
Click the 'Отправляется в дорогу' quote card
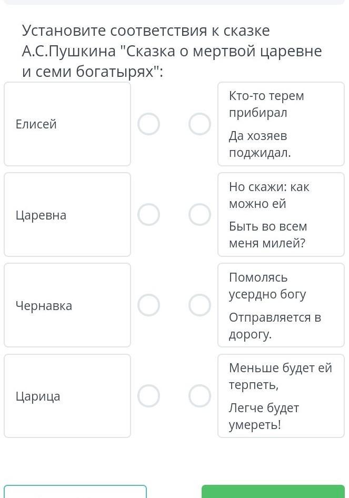tap(281, 305)
